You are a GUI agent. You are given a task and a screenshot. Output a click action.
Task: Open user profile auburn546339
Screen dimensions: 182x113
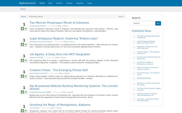[34, 108]
